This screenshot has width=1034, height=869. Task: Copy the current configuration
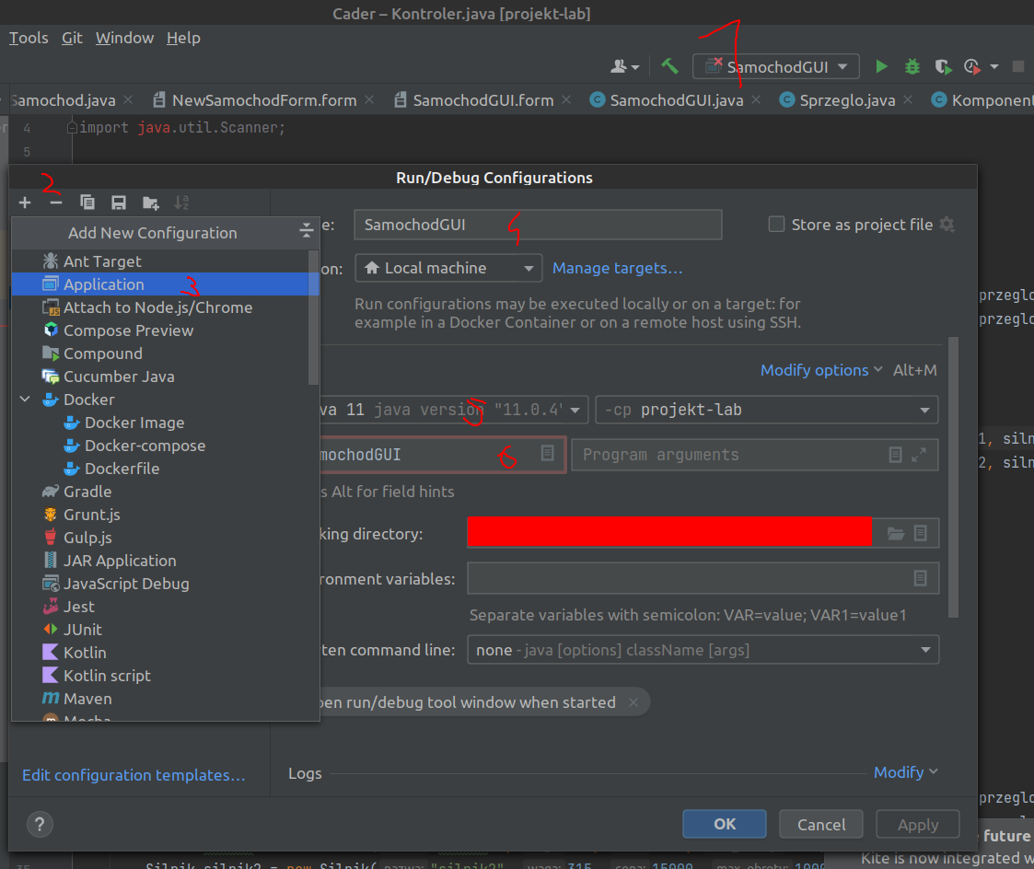point(87,202)
